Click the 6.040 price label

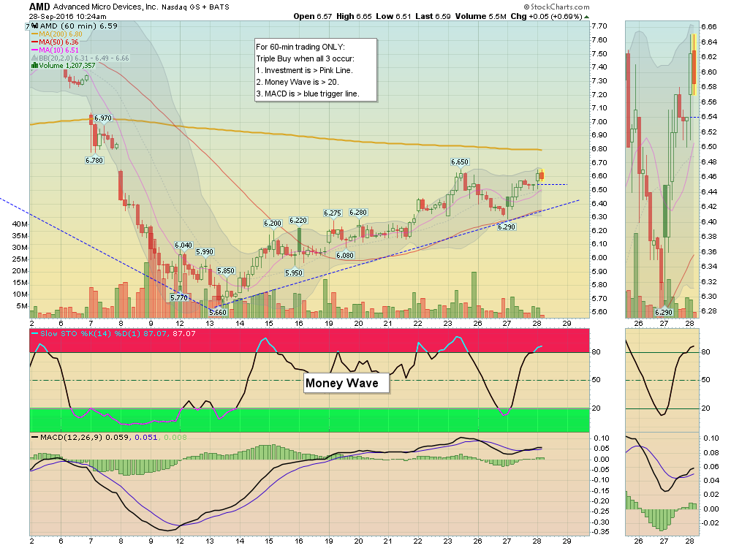point(183,245)
